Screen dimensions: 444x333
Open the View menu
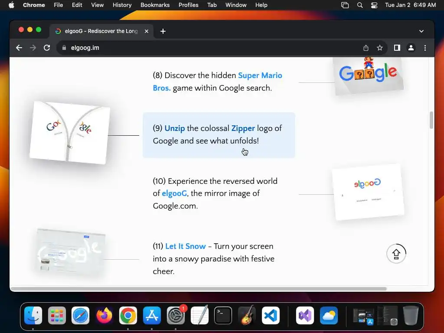(98, 5)
